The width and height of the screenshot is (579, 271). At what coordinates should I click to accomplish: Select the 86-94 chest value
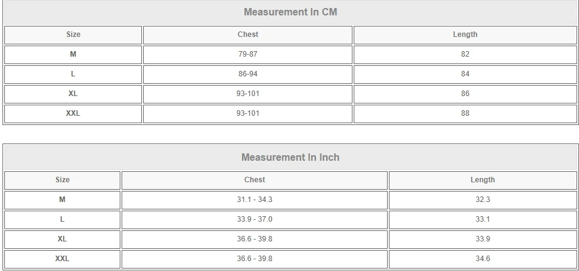pos(248,74)
